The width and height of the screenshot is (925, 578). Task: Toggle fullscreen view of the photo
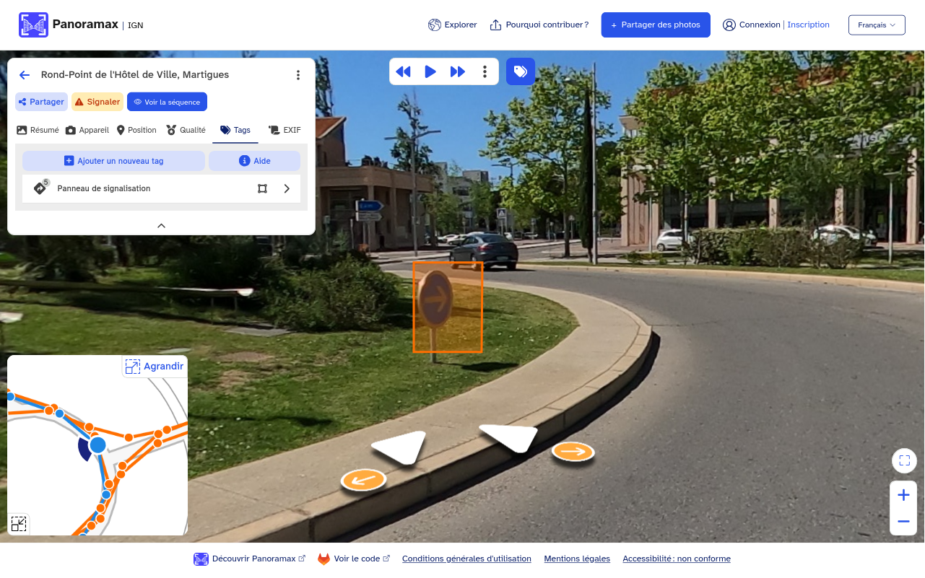click(x=904, y=460)
